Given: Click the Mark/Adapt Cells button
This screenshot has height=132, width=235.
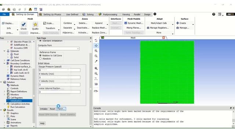Looking at the screenshot, I should [159, 23].
